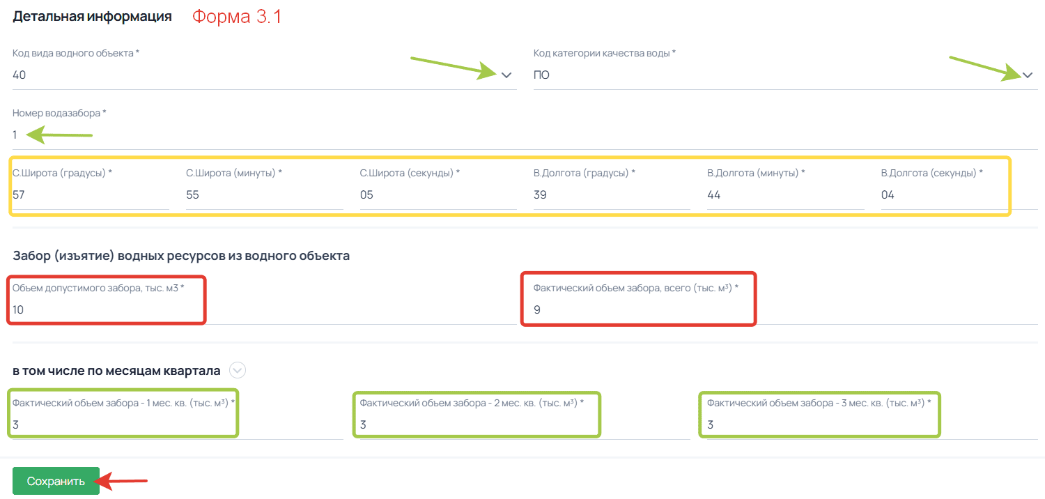The height and width of the screenshot is (499, 1045).
Task: Click the 'в том числе по месяцам квартала' title text
Action: 116,371
